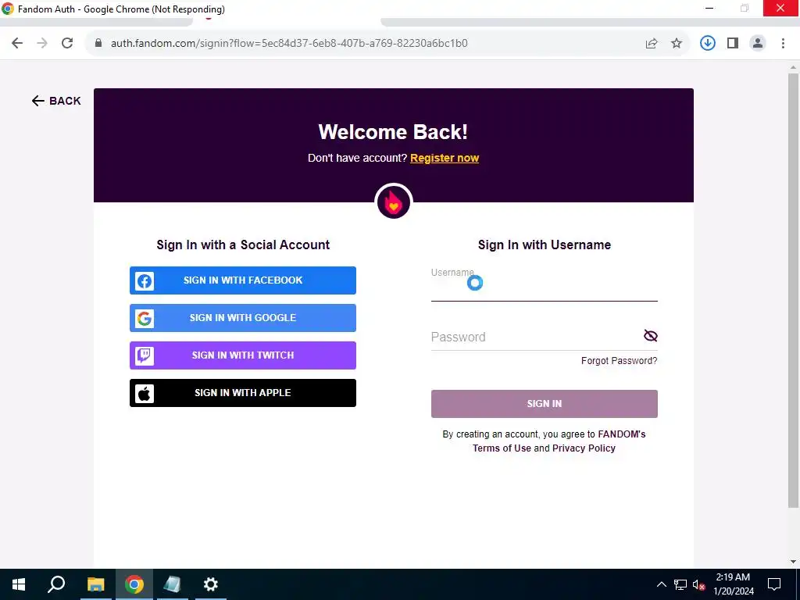The image size is (800, 600).
Task: Click the share page icon in address bar
Action: [652, 44]
